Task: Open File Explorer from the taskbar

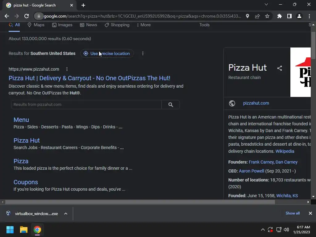Action: (x=23, y=230)
